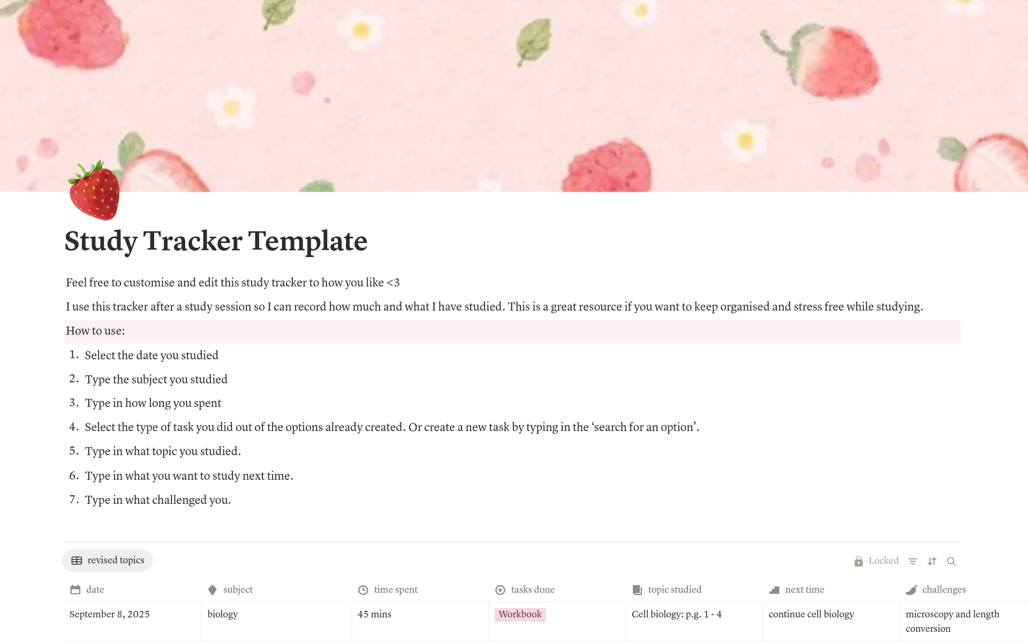The height and width of the screenshot is (642, 1028).
Task: Open the database search magnifier icon
Action: [951, 561]
